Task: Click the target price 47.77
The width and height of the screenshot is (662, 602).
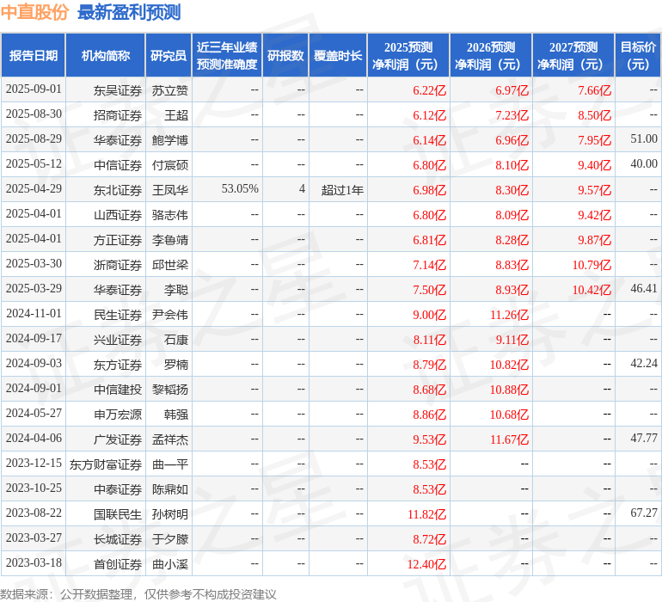Action: pyautogui.click(x=644, y=438)
